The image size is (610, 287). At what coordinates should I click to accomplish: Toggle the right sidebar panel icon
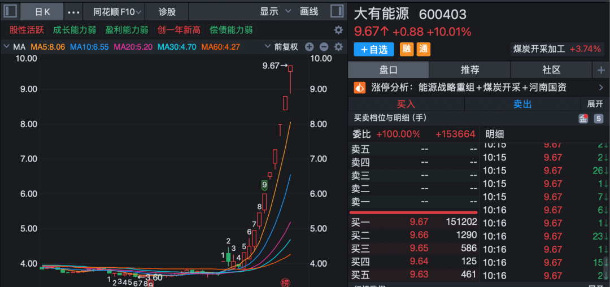(337, 11)
